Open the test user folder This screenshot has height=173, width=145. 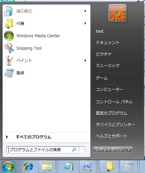click(x=100, y=31)
